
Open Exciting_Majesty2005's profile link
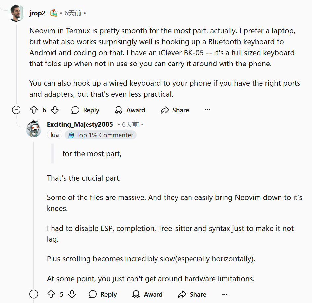tap(80, 124)
